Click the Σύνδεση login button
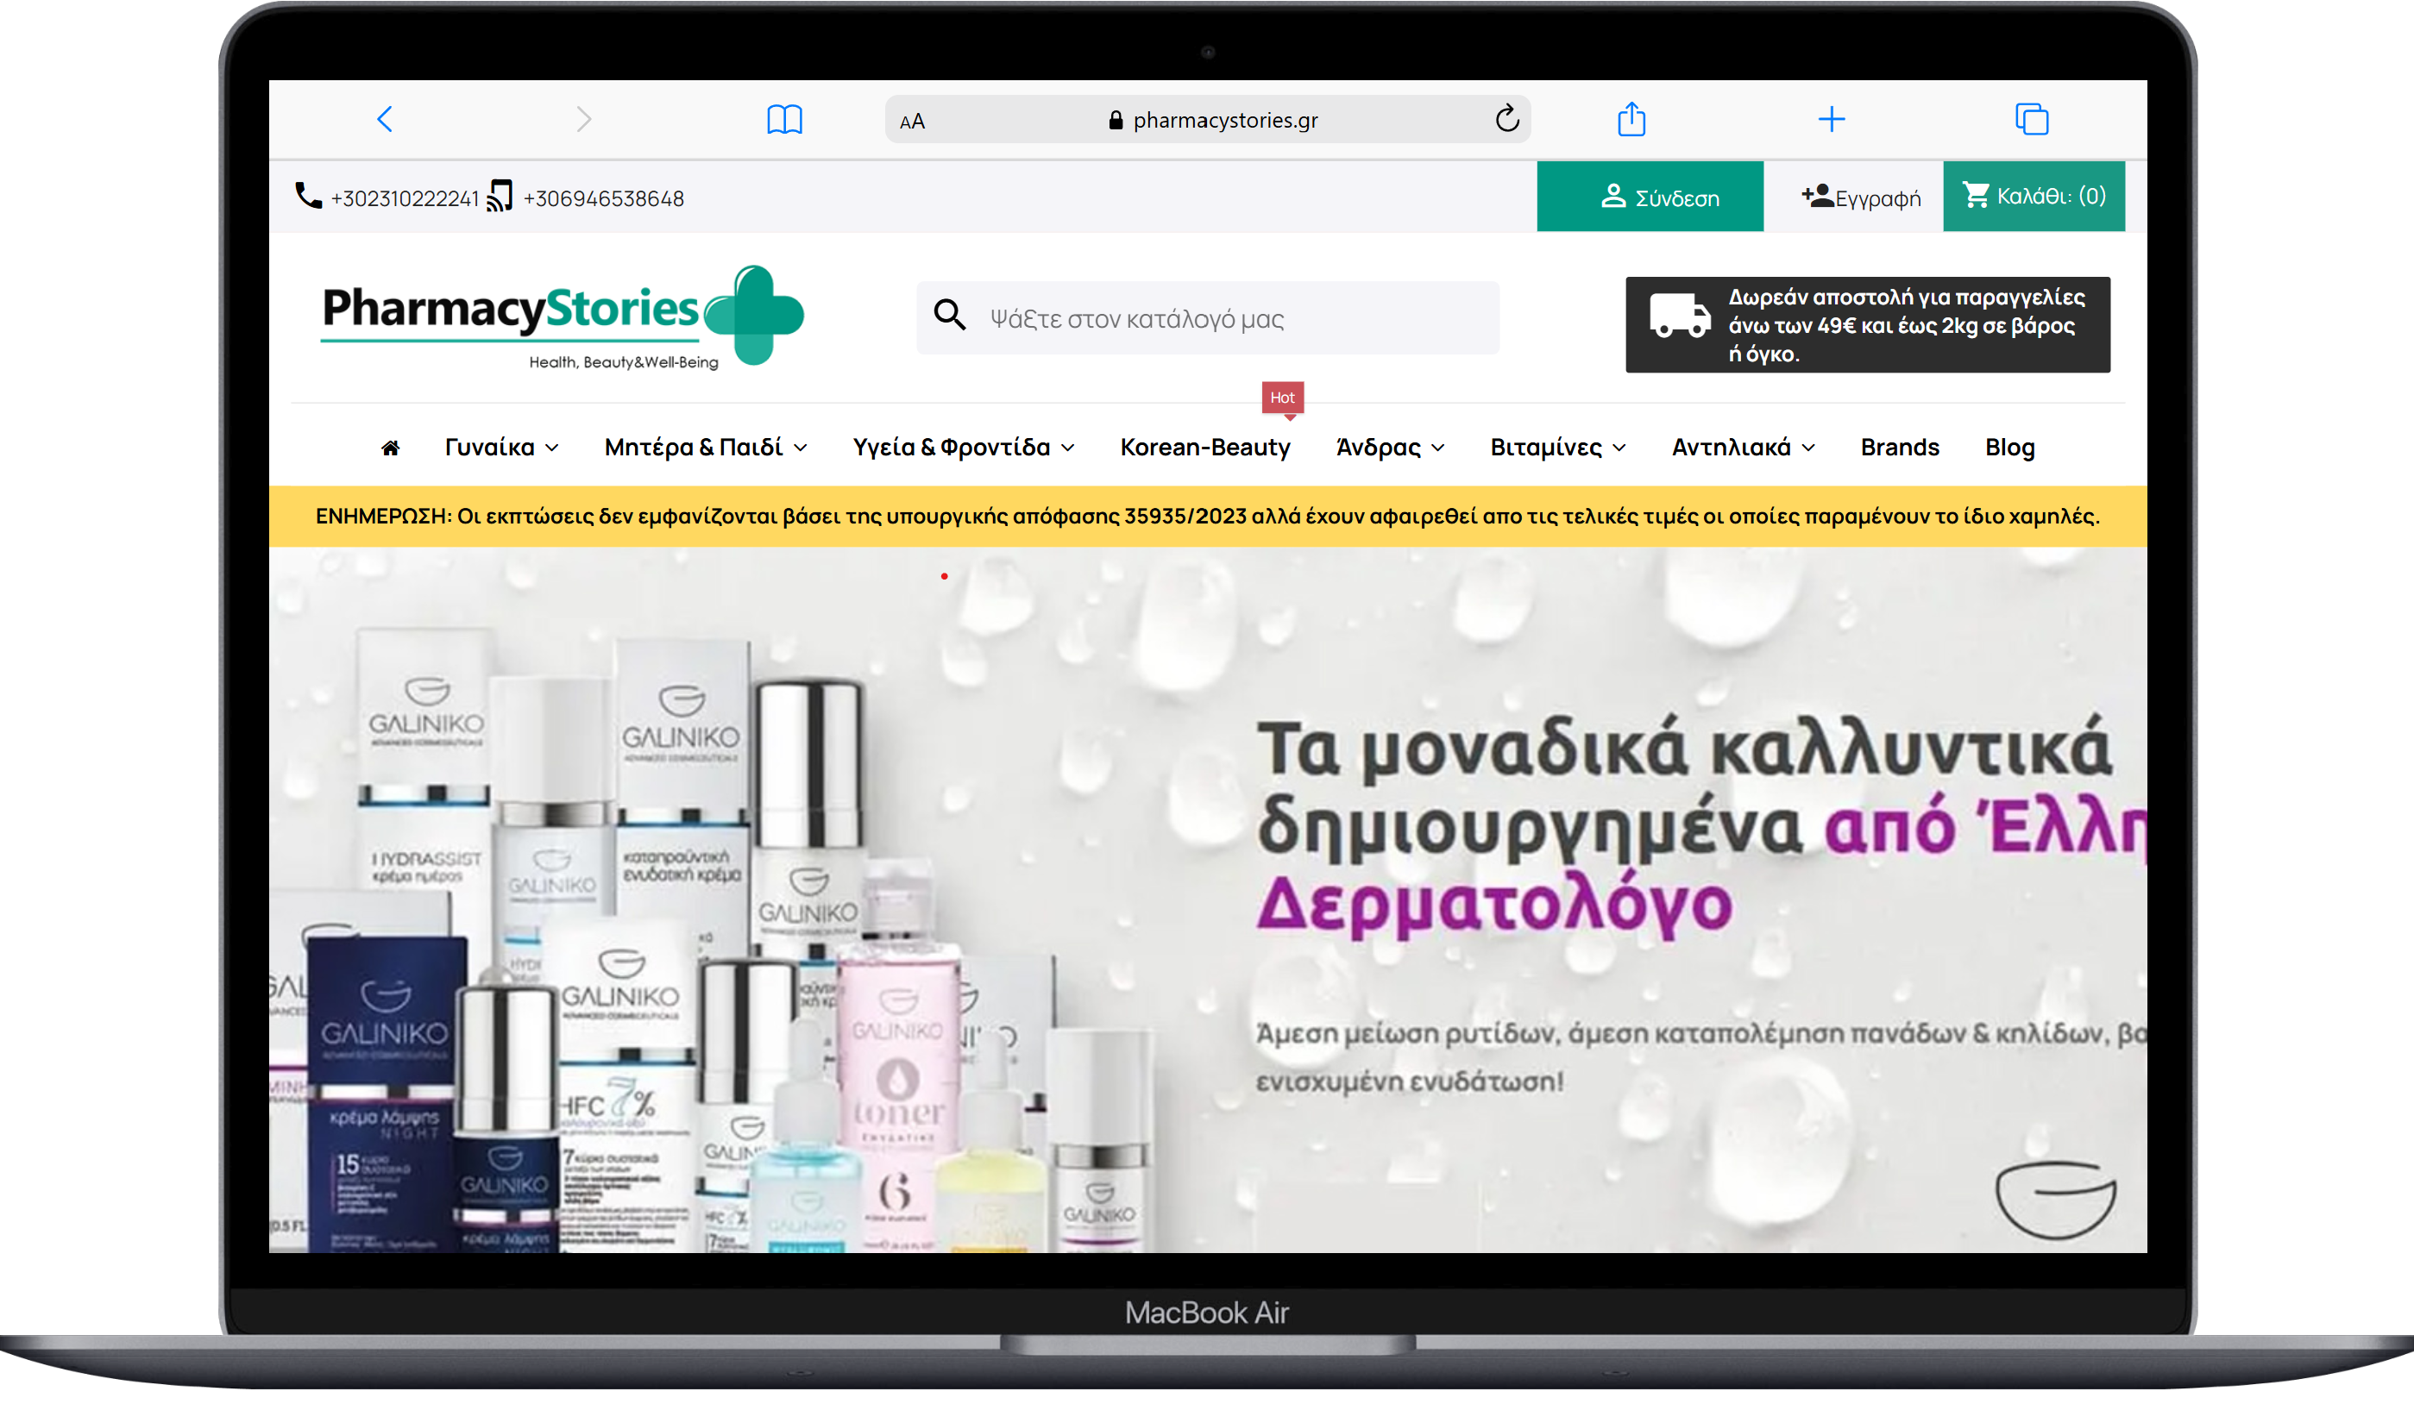This screenshot has height=1404, width=2414. coord(1650,197)
